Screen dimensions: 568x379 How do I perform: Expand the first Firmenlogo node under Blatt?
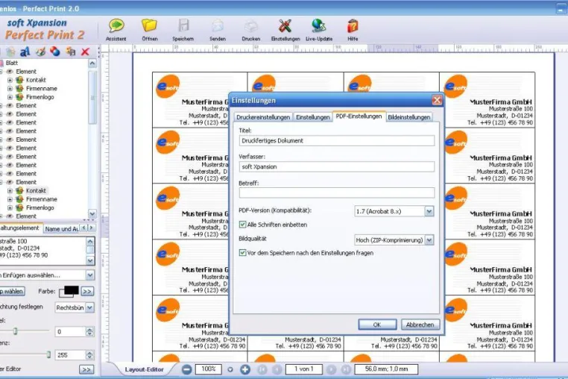pos(10,97)
